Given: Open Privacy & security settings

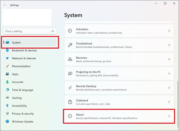Looking at the screenshot, I should (30, 113).
